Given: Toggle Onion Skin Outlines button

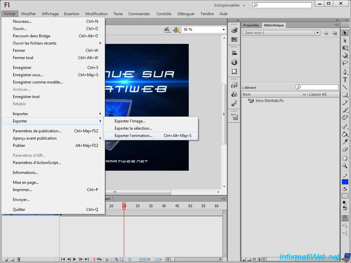Looking at the screenshot, I should click(112, 259).
